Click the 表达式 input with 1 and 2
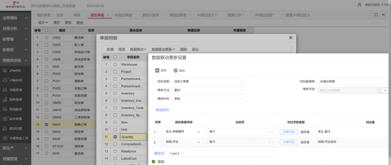This screenshot has width=391, height=165. (x=222, y=154)
